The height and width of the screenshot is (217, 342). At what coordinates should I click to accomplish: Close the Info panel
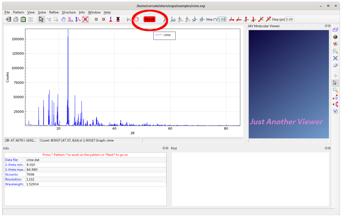pos(167,148)
